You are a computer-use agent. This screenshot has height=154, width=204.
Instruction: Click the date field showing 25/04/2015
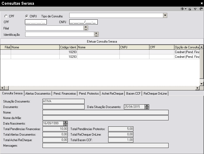point(134,107)
